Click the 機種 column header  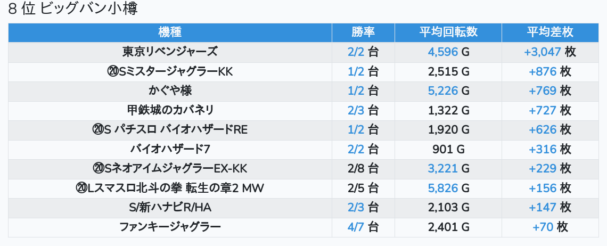pos(170,32)
